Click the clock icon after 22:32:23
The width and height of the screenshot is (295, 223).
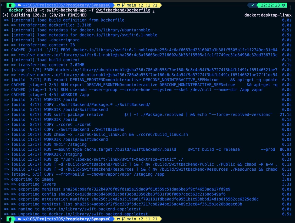point(283,5)
